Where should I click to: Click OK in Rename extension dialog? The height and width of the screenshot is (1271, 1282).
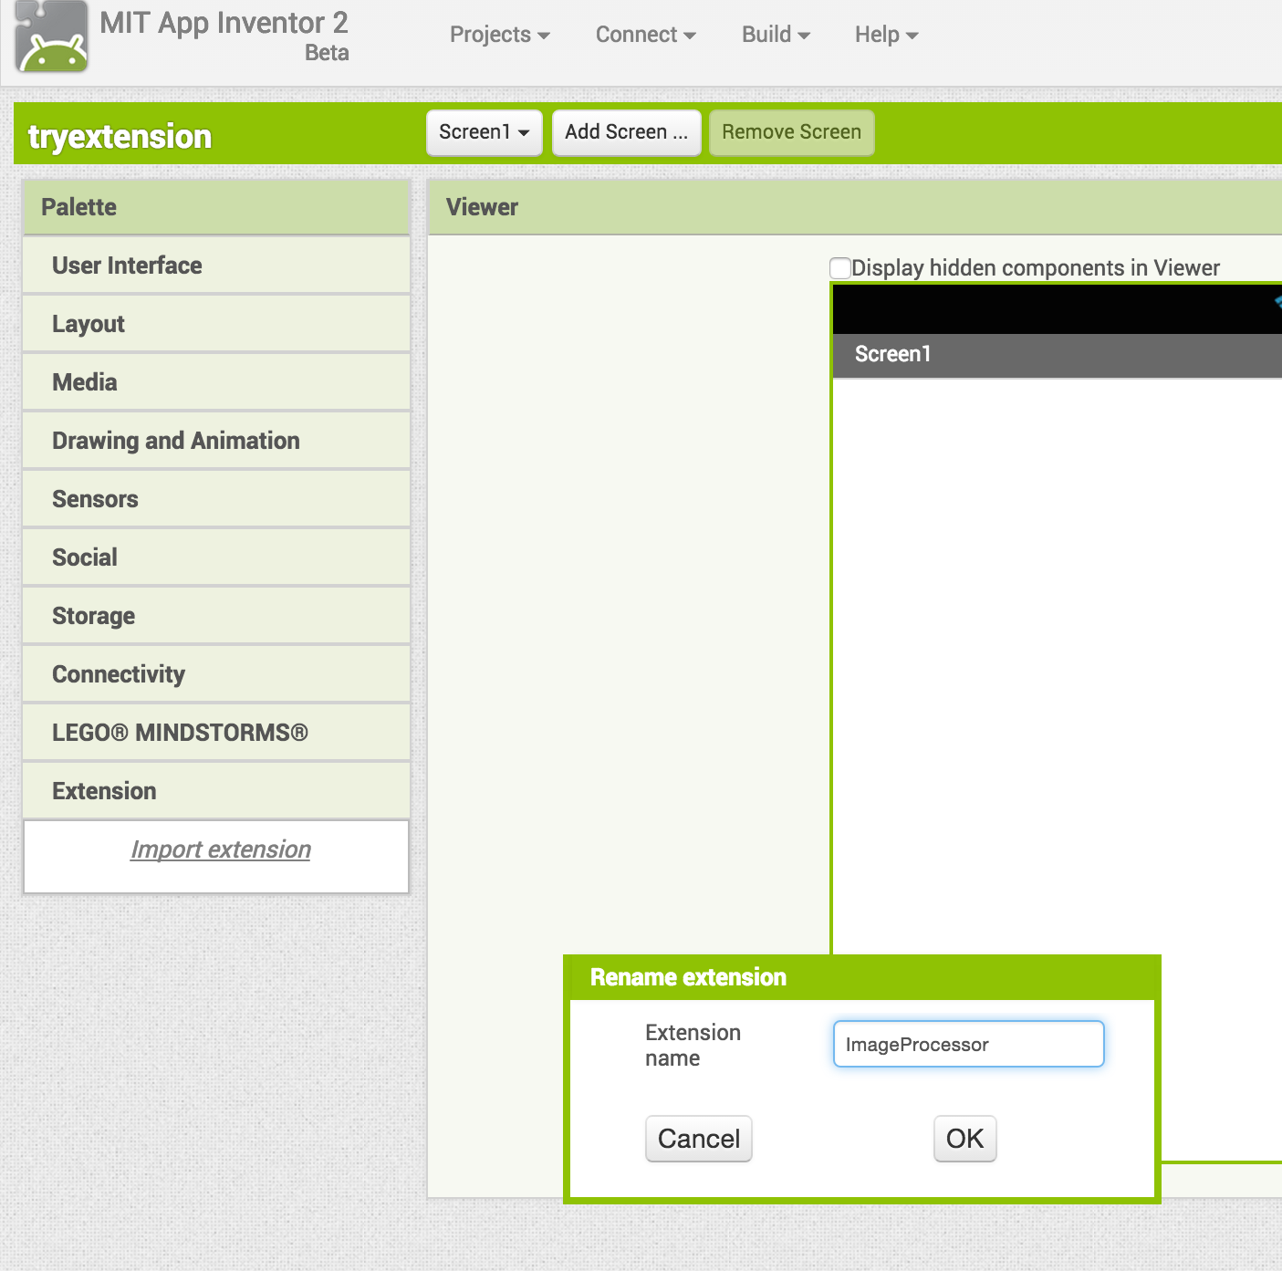(965, 1139)
